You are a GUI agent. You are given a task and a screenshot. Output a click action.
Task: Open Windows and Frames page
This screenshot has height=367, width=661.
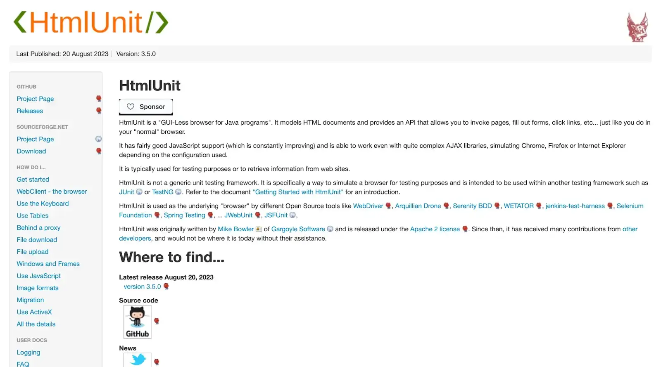[x=48, y=264]
